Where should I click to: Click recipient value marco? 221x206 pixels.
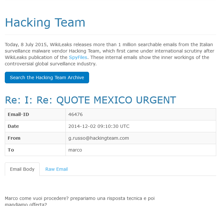point(75,150)
